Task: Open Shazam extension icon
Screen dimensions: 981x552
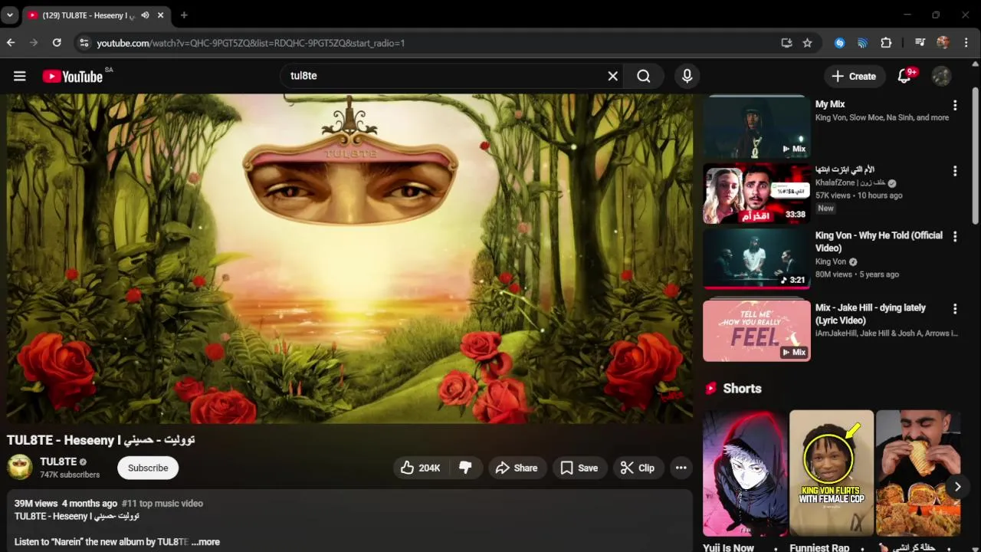Action: [x=839, y=43]
